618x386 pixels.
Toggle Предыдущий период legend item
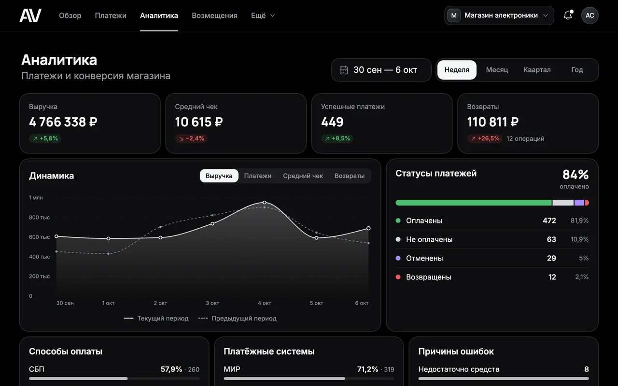point(237,318)
